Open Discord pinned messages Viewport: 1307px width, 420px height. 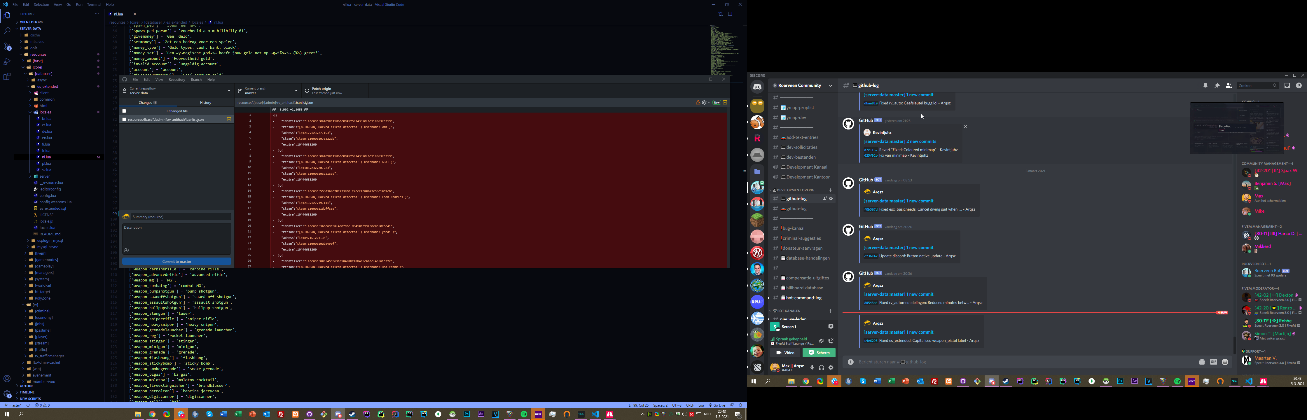(x=1217, y=86)
